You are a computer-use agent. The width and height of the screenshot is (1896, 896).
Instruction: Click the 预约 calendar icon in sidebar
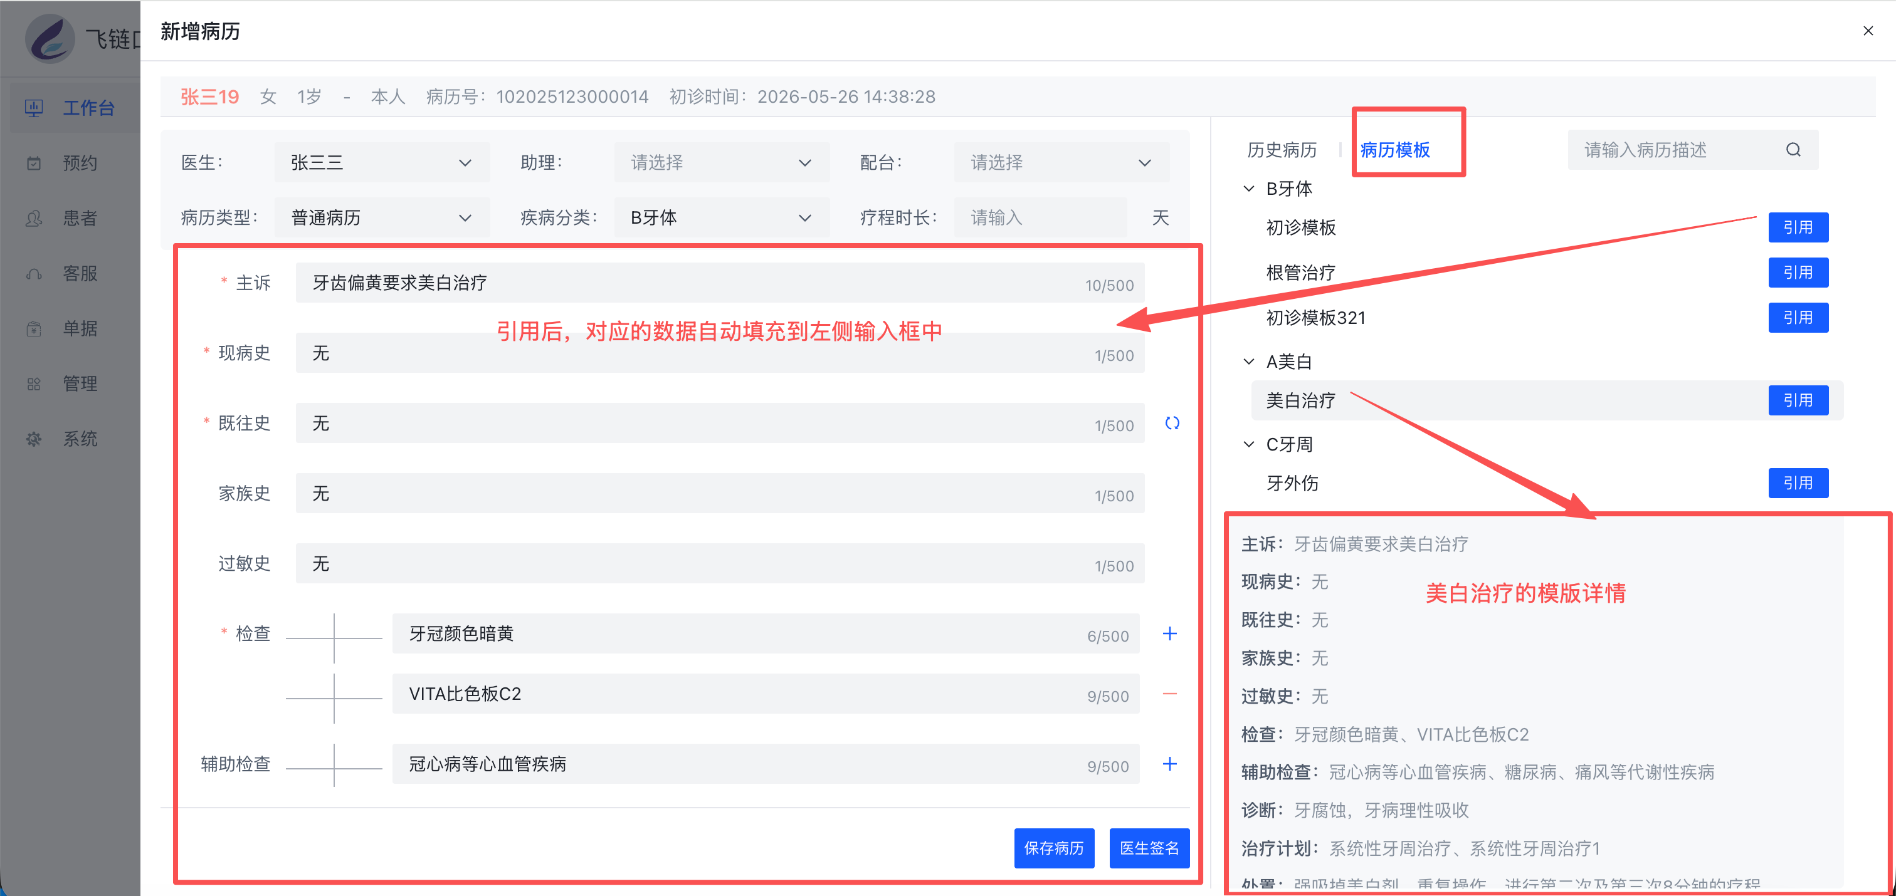pyautogui.click(x=34, y=164)
